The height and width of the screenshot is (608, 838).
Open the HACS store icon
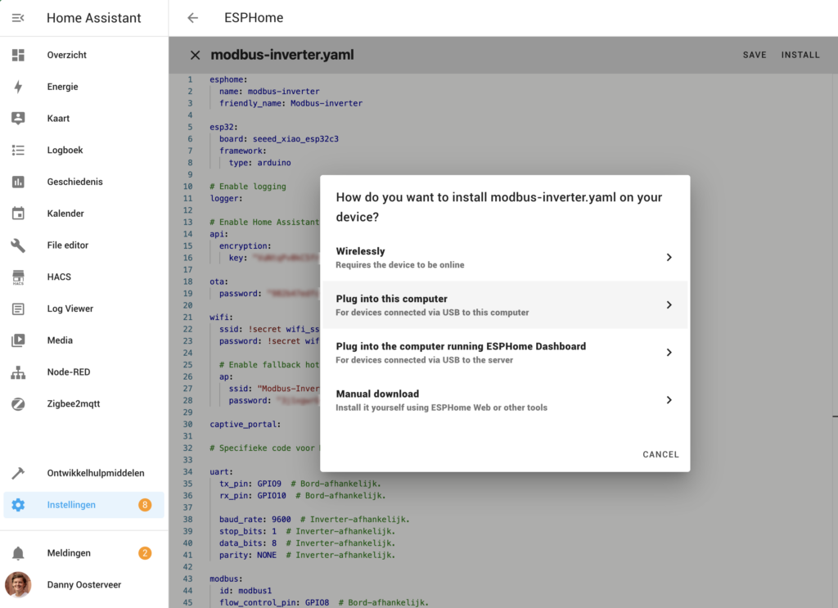pyautogui.click(x=18, y=277)
